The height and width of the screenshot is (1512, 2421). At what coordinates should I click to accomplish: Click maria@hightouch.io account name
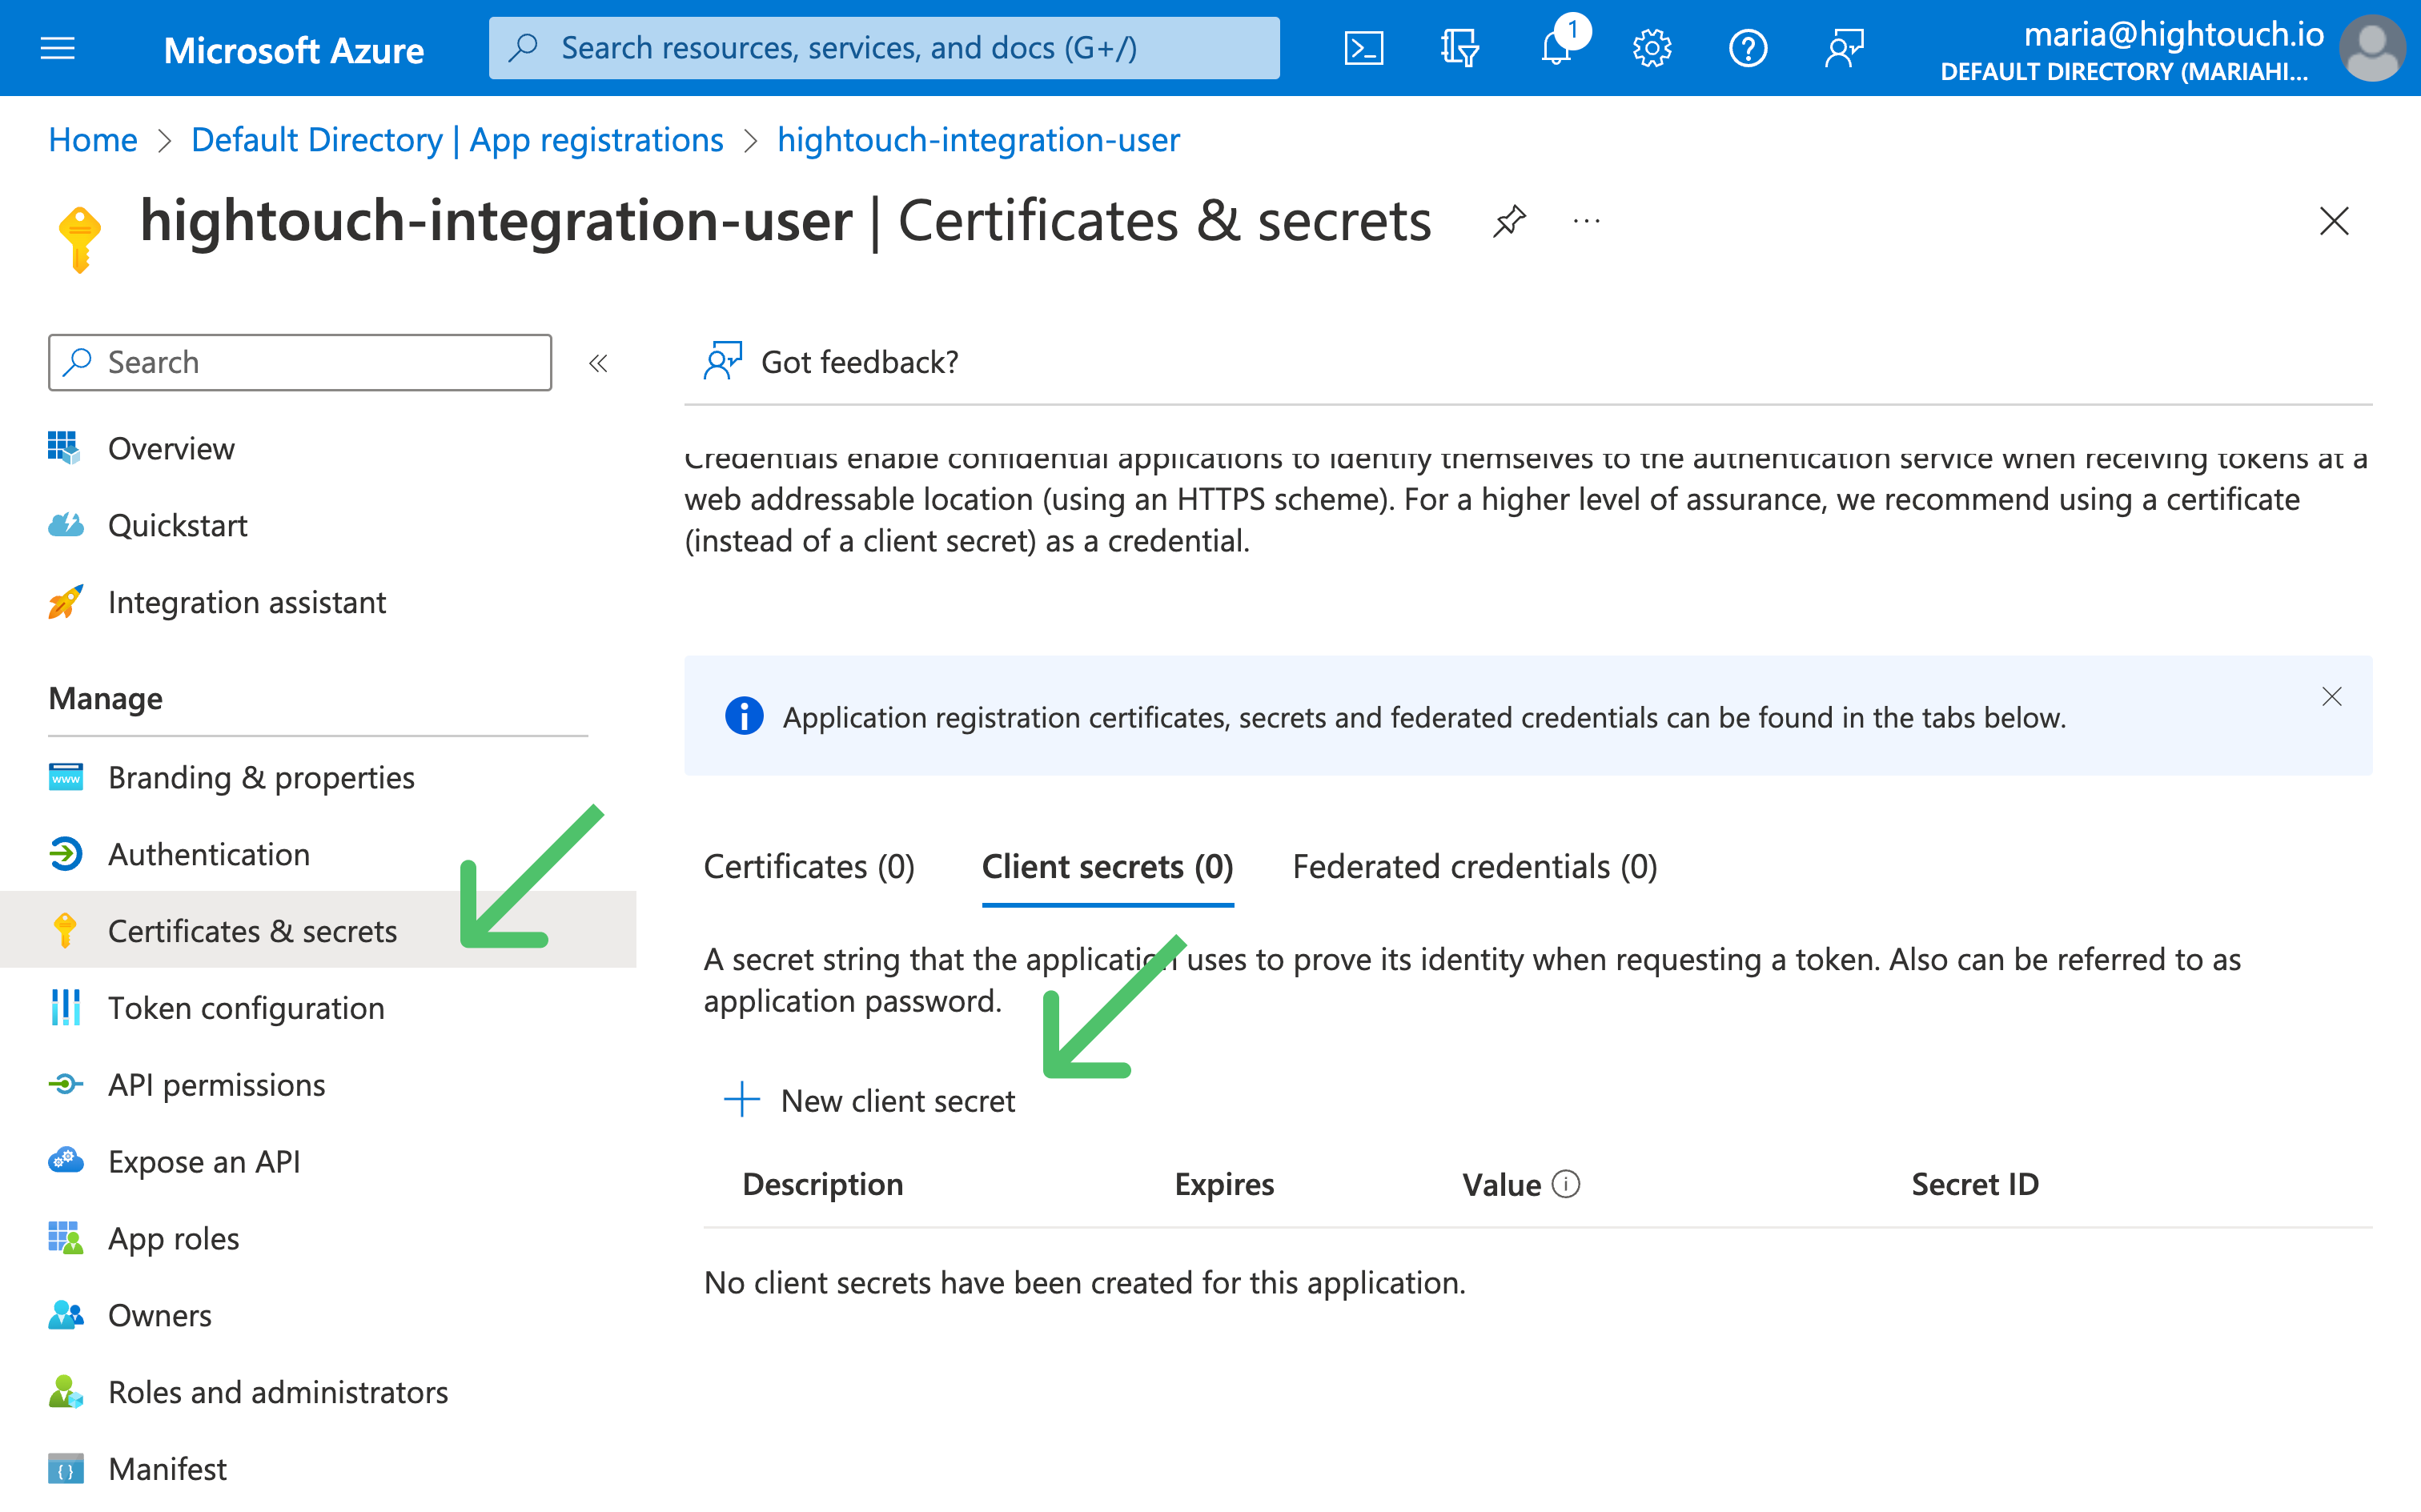point(2173,34)
